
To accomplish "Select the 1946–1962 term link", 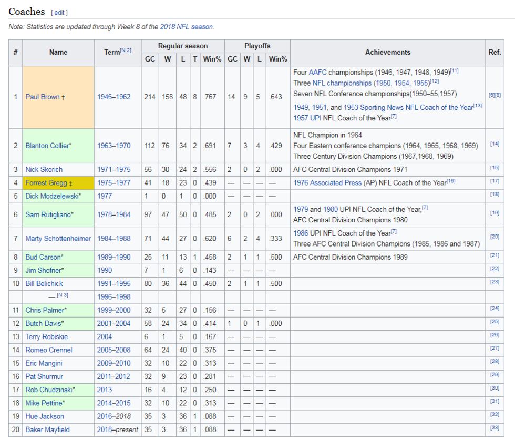I will [x=113, y=97].
